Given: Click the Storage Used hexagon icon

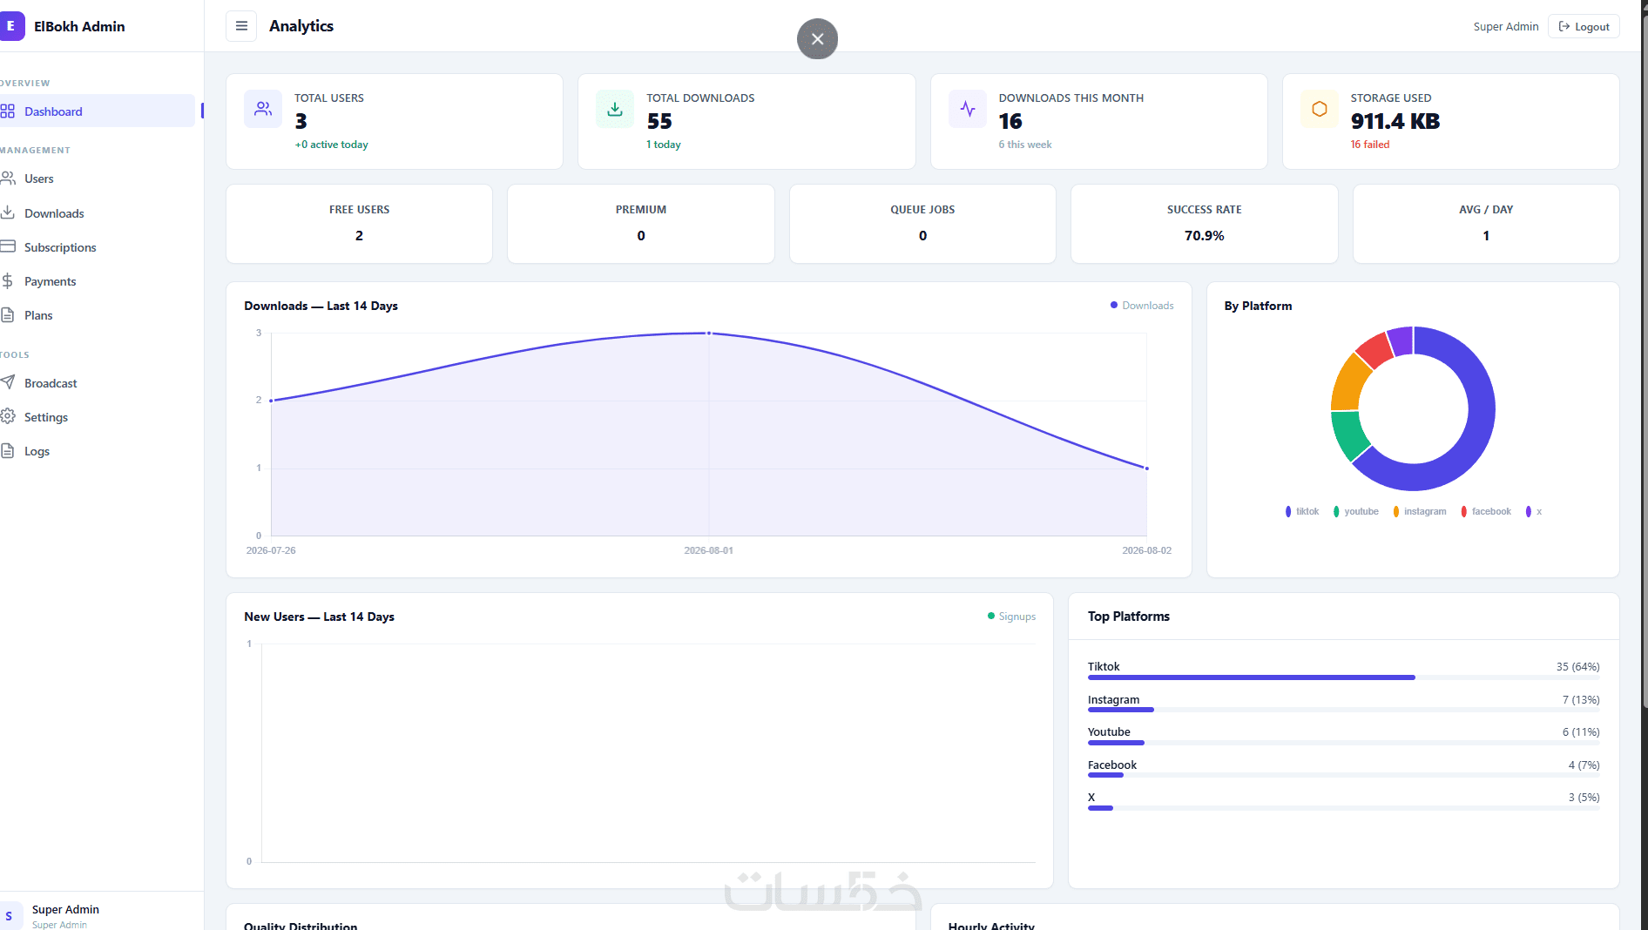Looking at the screenshot, I should tap(1320, 109).
